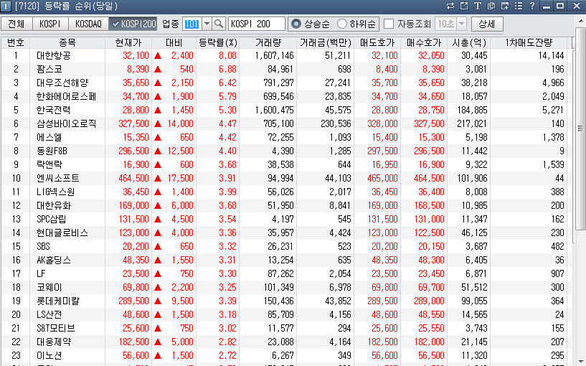Select the 한화에어로스페 stock name
This screenshot has height=366, width=586.
click(66, 96)
